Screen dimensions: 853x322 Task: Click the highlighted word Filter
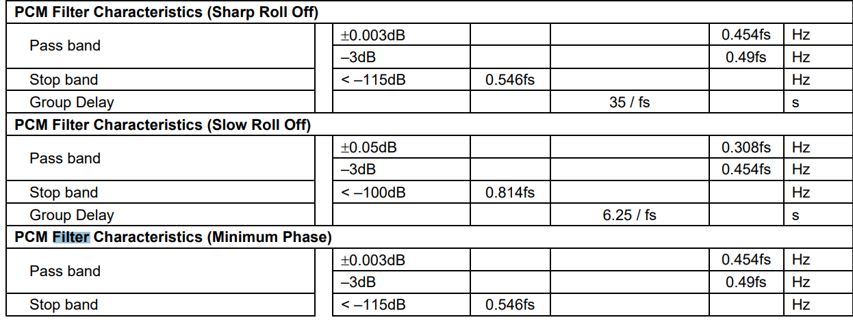(71, 238)
